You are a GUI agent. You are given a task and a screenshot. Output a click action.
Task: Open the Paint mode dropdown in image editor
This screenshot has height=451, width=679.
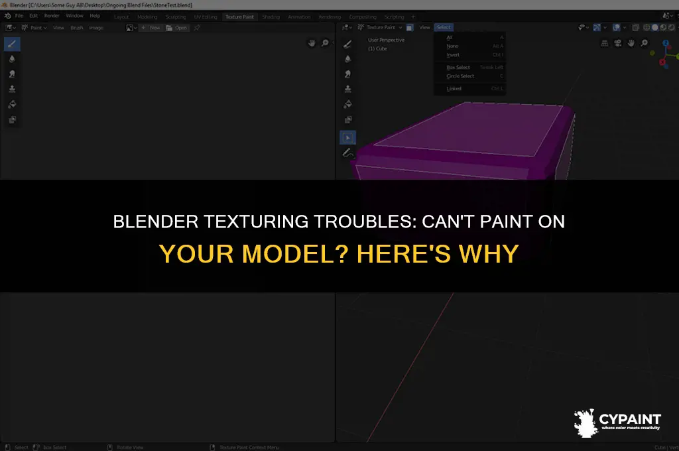tap(34, 28)
